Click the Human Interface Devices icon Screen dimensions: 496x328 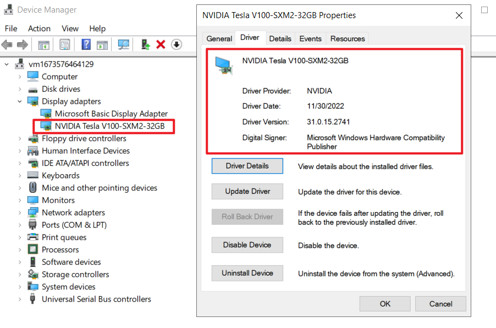point(33,151)
